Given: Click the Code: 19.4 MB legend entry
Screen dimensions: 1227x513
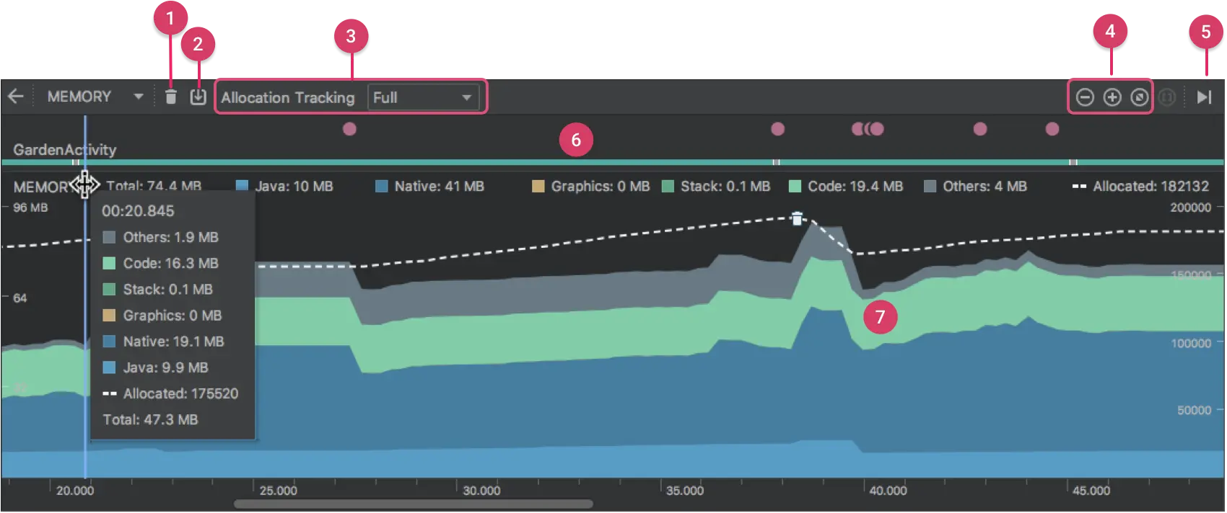Looking at the screenshot, I should pyautogui.click(x=846, y=186).
